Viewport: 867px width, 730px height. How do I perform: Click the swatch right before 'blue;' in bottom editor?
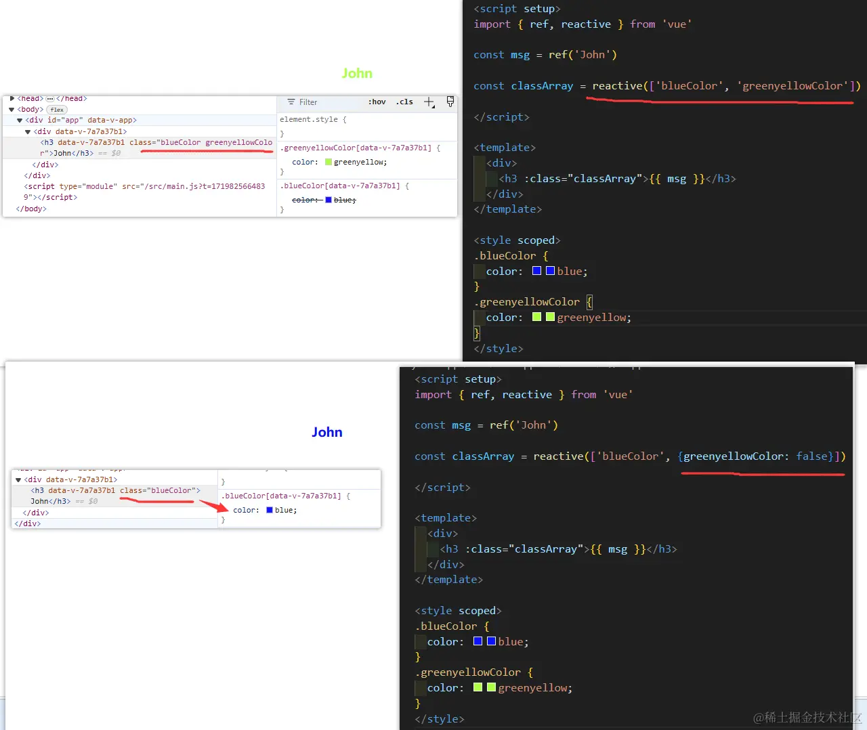[491, 641]
